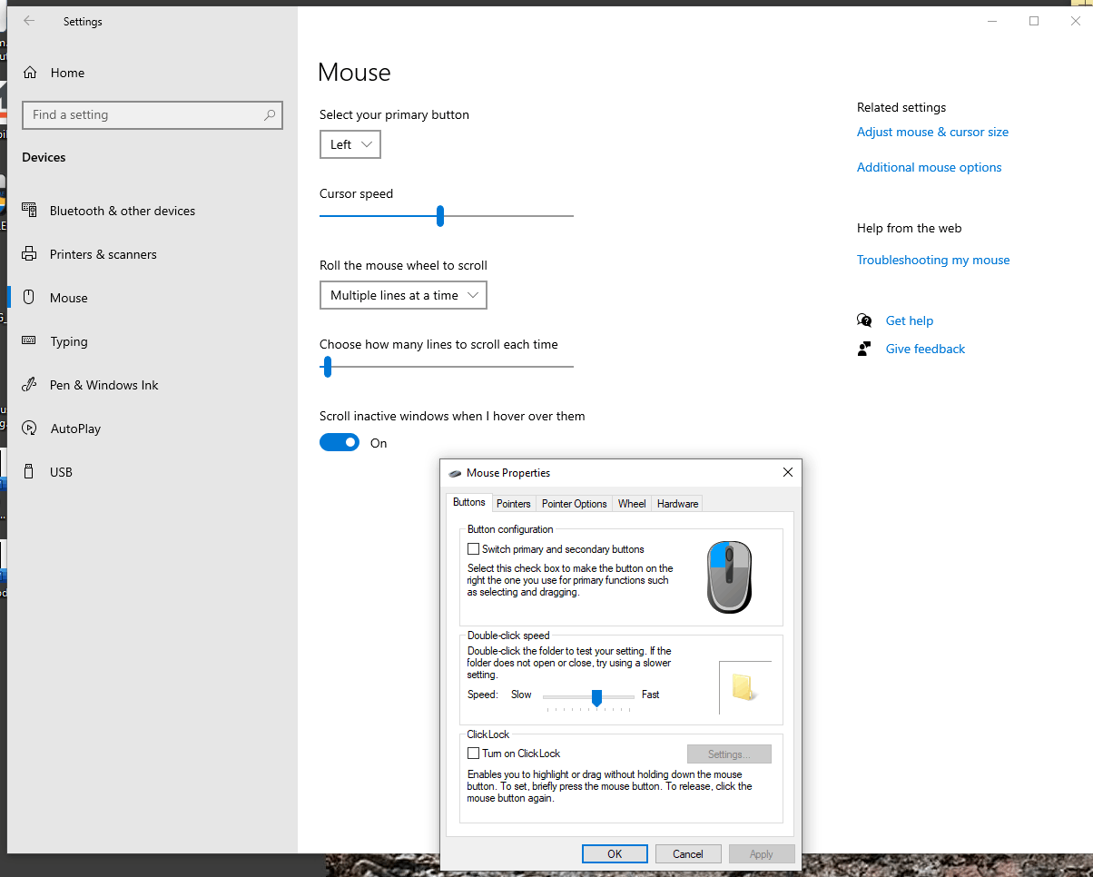Enable Switch primary and secondary buttons
Screen dimensions: 1093x877
[473, 548]
